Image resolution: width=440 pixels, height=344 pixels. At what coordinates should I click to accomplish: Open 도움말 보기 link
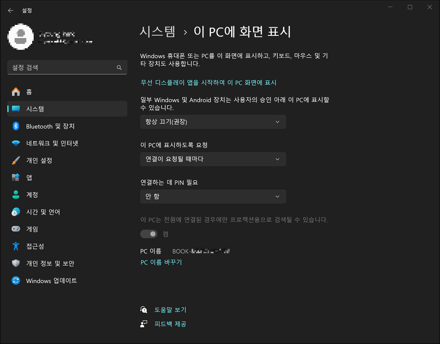pyautogui.click(x=170, y=310)
